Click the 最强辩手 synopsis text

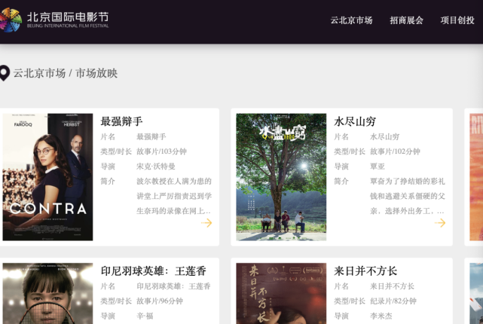(174, 196)
